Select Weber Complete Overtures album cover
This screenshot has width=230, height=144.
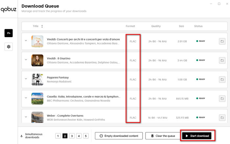37,117
